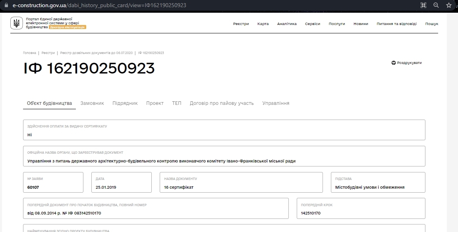Click the Дослідна експлуатація badge
Viewport: 458px width, 232px height.
point(68,27)
